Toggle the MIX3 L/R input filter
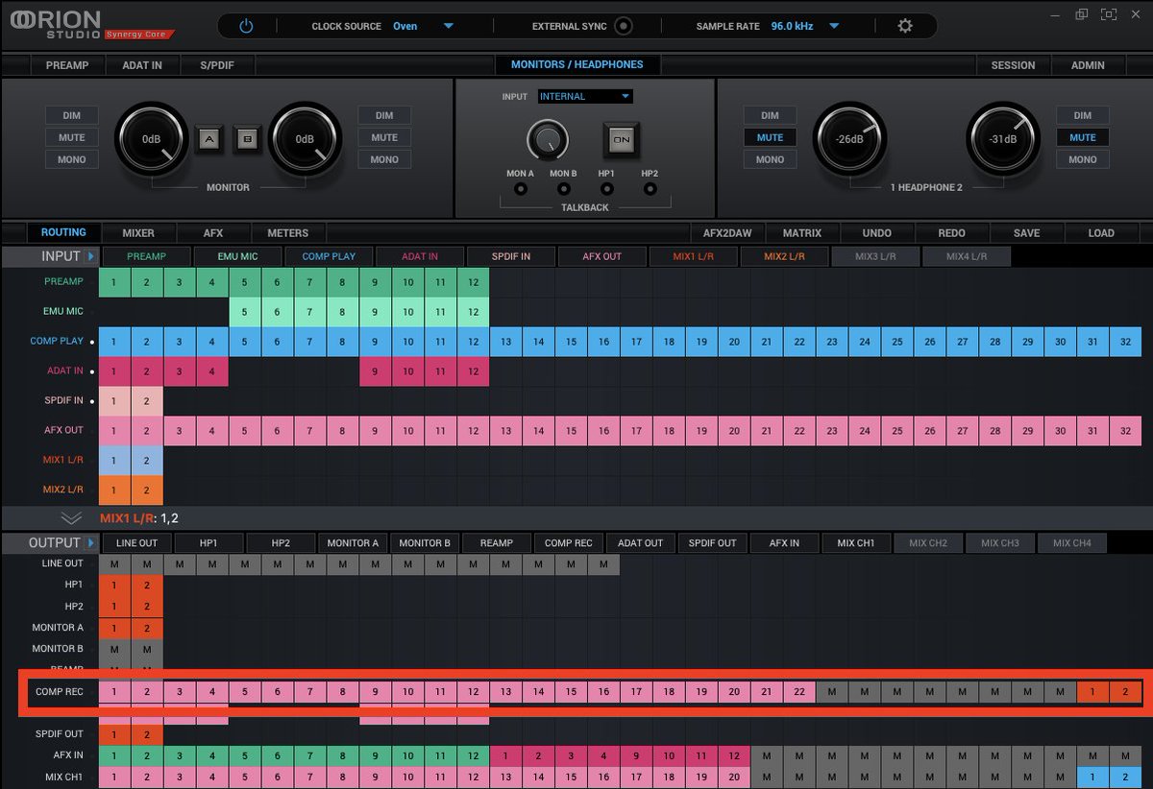1153x789 pixels. (875, 256)
